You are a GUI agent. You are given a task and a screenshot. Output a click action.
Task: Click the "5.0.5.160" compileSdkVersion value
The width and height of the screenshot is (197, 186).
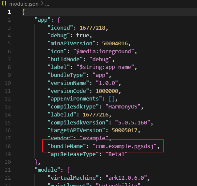tap(133, 123)
